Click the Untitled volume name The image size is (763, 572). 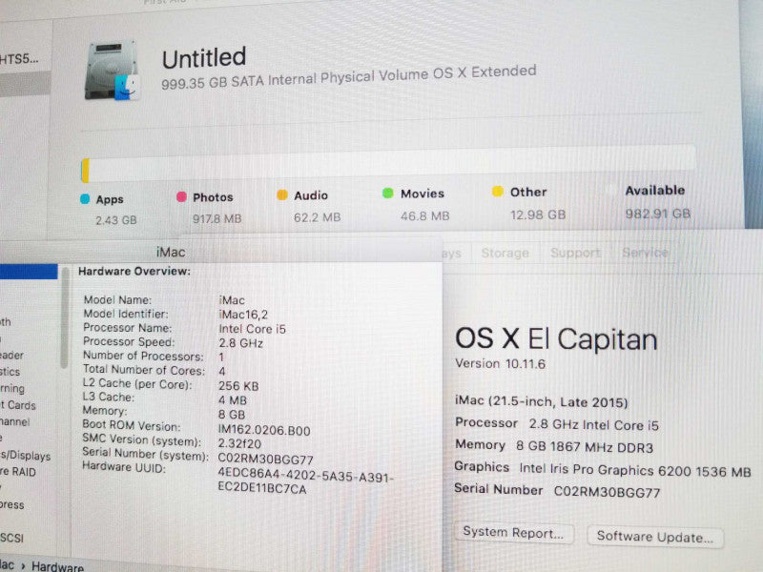pos(204,58)
